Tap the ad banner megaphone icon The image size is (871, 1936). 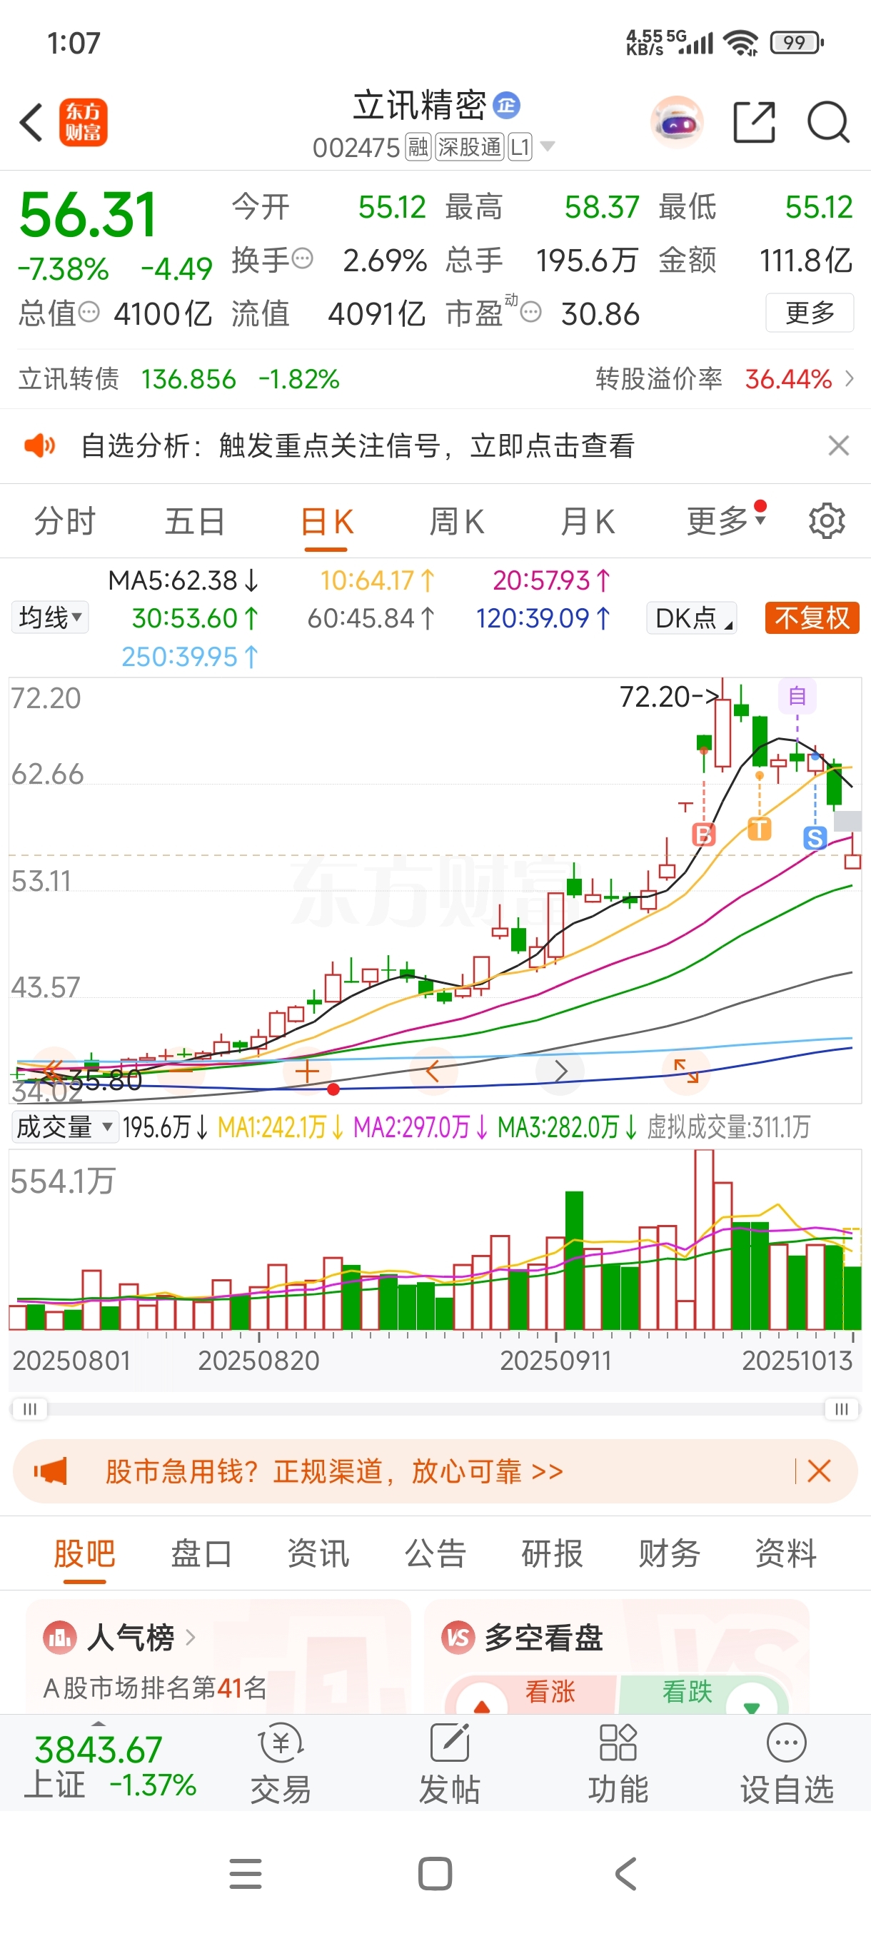51,1471
